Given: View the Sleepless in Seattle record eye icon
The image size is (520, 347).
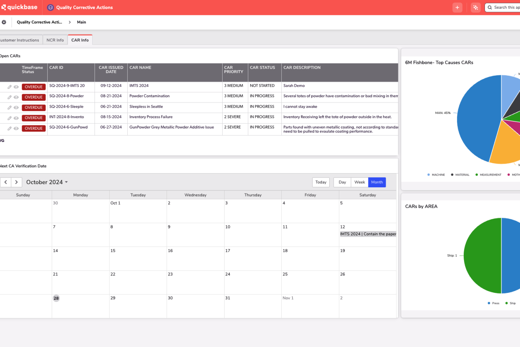Looking at the screenshot, I should tap(16, 108).
